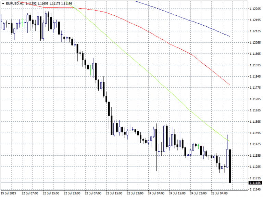Click the last large black candle
Viewport: 263px width, 197px height.
230,166
